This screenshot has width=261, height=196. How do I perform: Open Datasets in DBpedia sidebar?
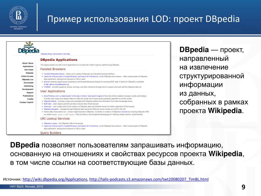[30, 73]
